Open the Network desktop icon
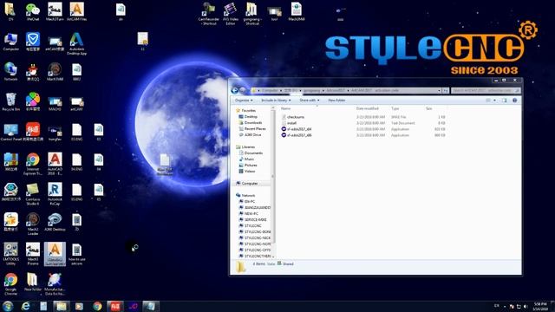This screenshot has height=312, width=555. click(x=10, y=72)
